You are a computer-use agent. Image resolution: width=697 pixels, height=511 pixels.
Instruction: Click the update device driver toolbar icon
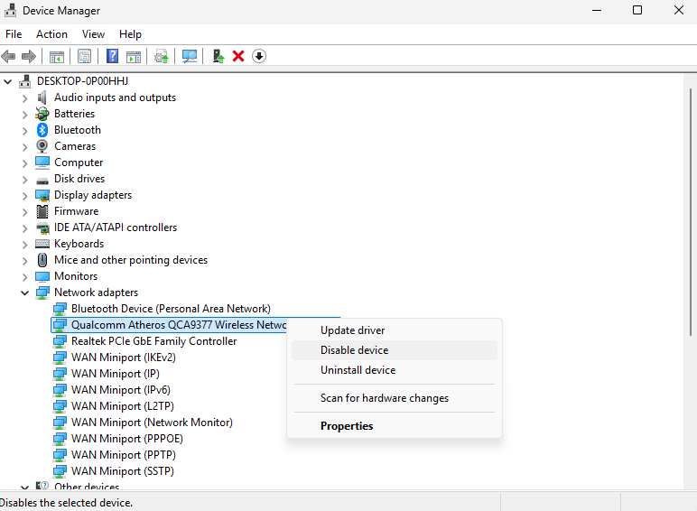pyautogui.click(x=218, y=56)
